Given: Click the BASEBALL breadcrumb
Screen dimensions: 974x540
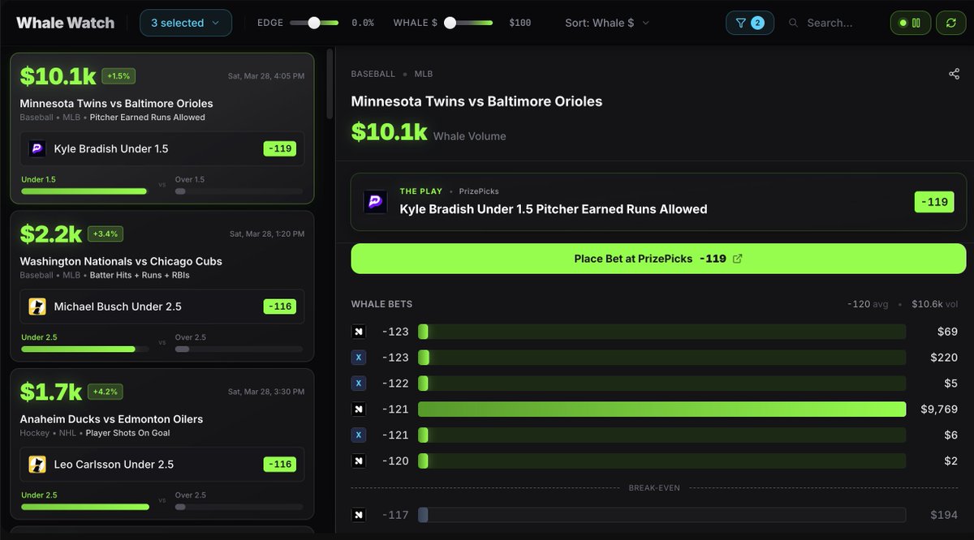Looking at the screenshot, I should point(373,74).
